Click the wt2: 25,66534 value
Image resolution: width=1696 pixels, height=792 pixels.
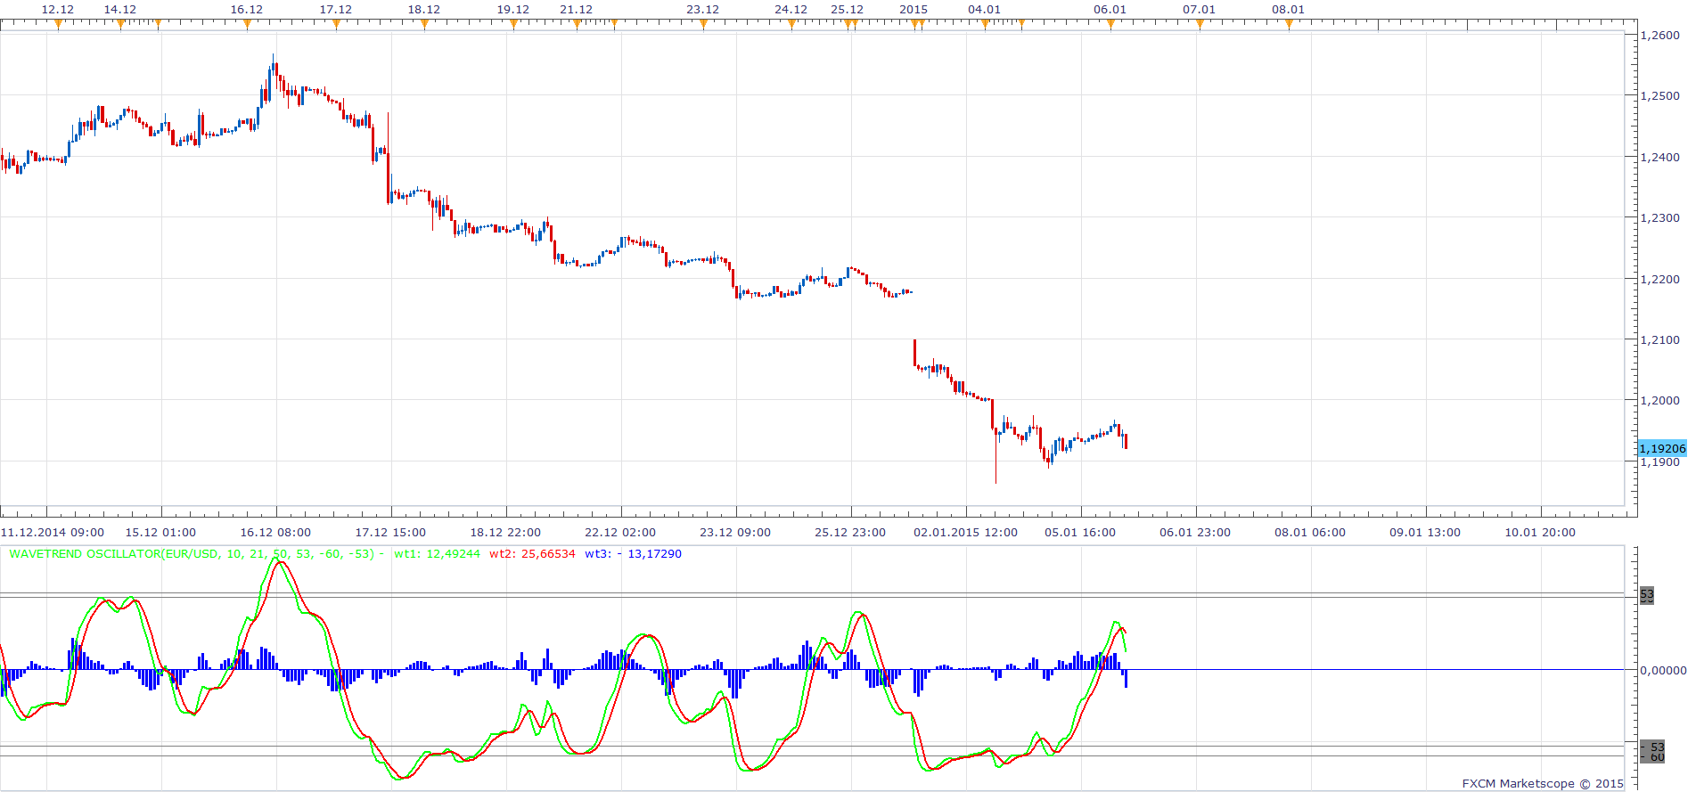532,554
